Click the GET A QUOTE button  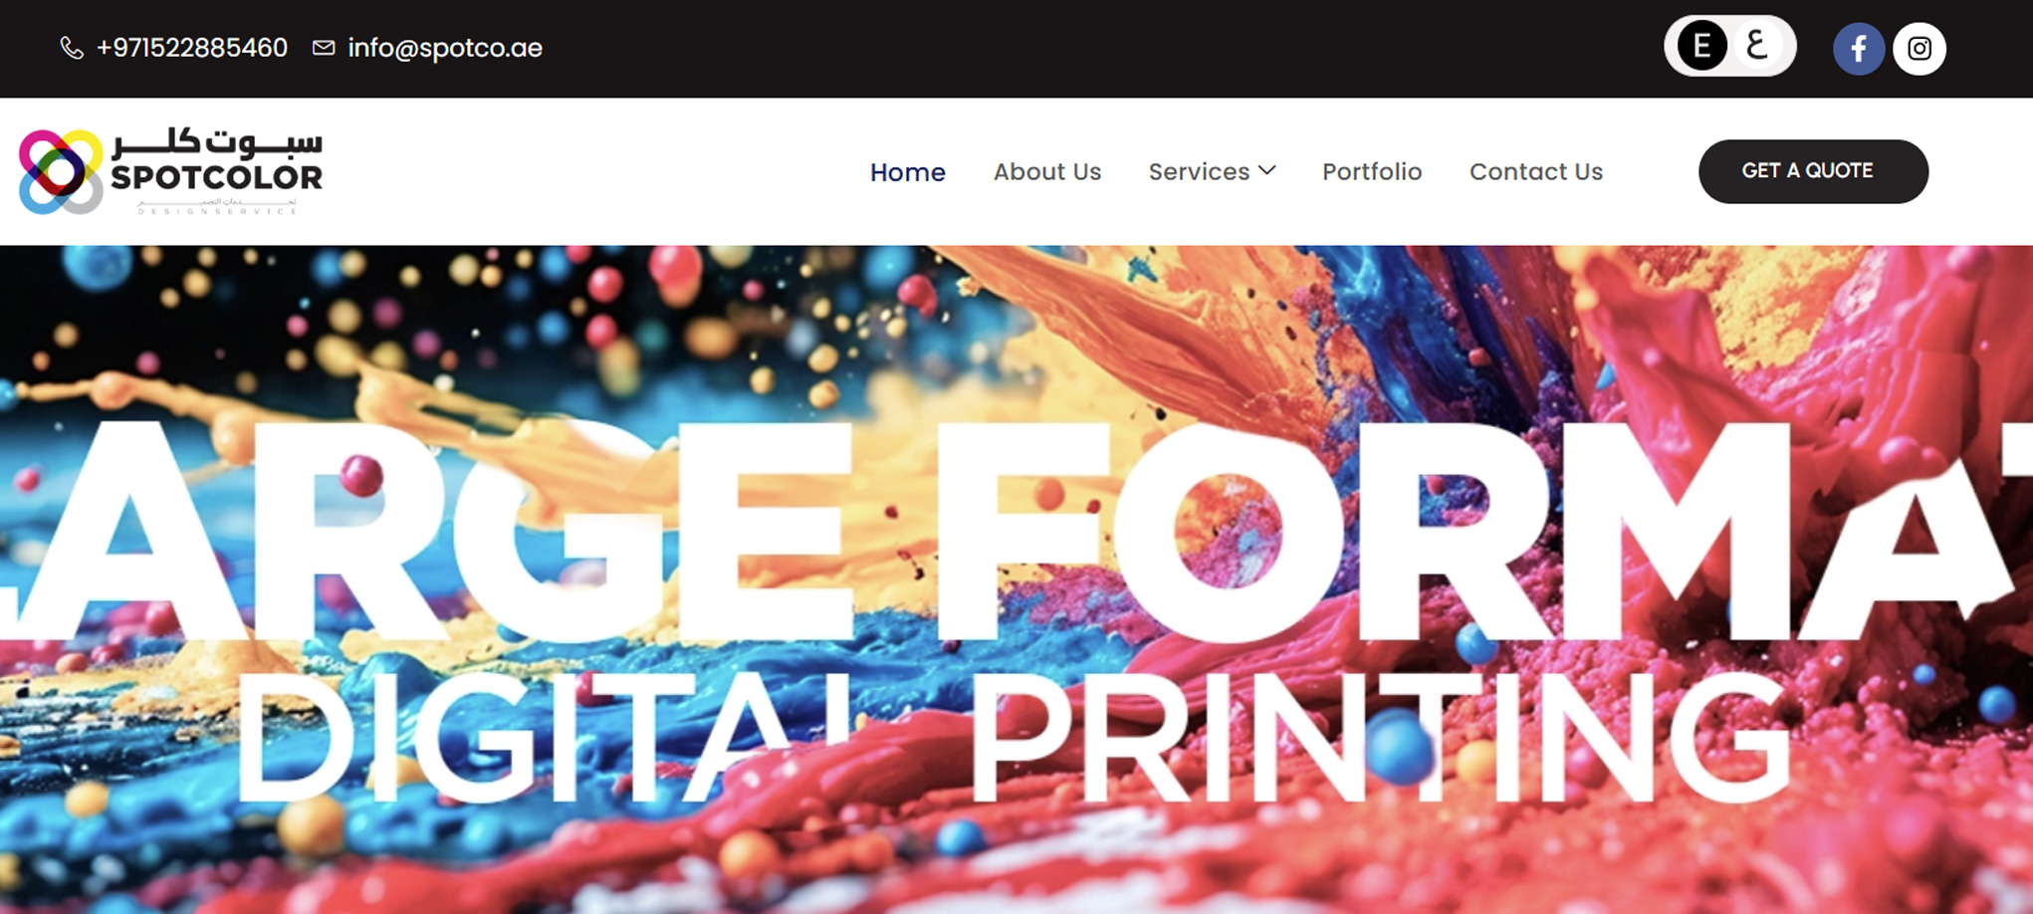(x=1813, y=171)
